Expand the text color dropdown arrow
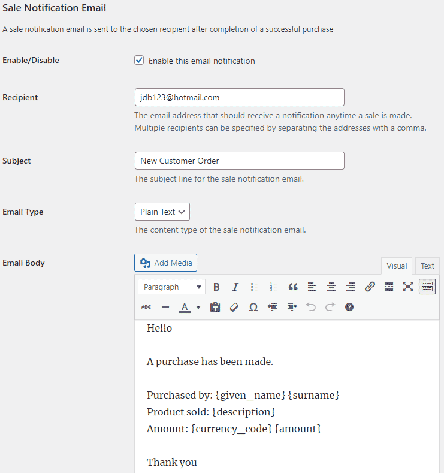The width and height of the screenshot is (444, 473). click(x=198, y=307)
